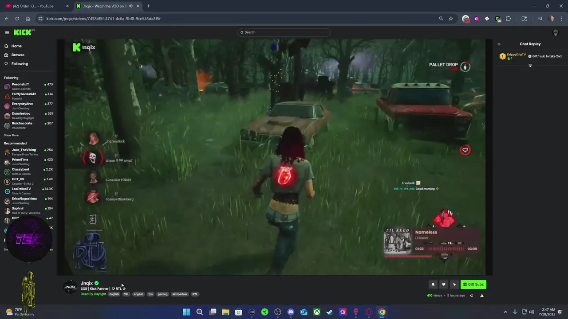The width and height of the screenshot is (568, 319).
Task: Click the site information icon
Action: (40, 19)
